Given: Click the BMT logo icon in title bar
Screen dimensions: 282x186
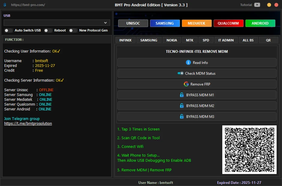Looking at the screenshot, I should (x=4, y=5).
